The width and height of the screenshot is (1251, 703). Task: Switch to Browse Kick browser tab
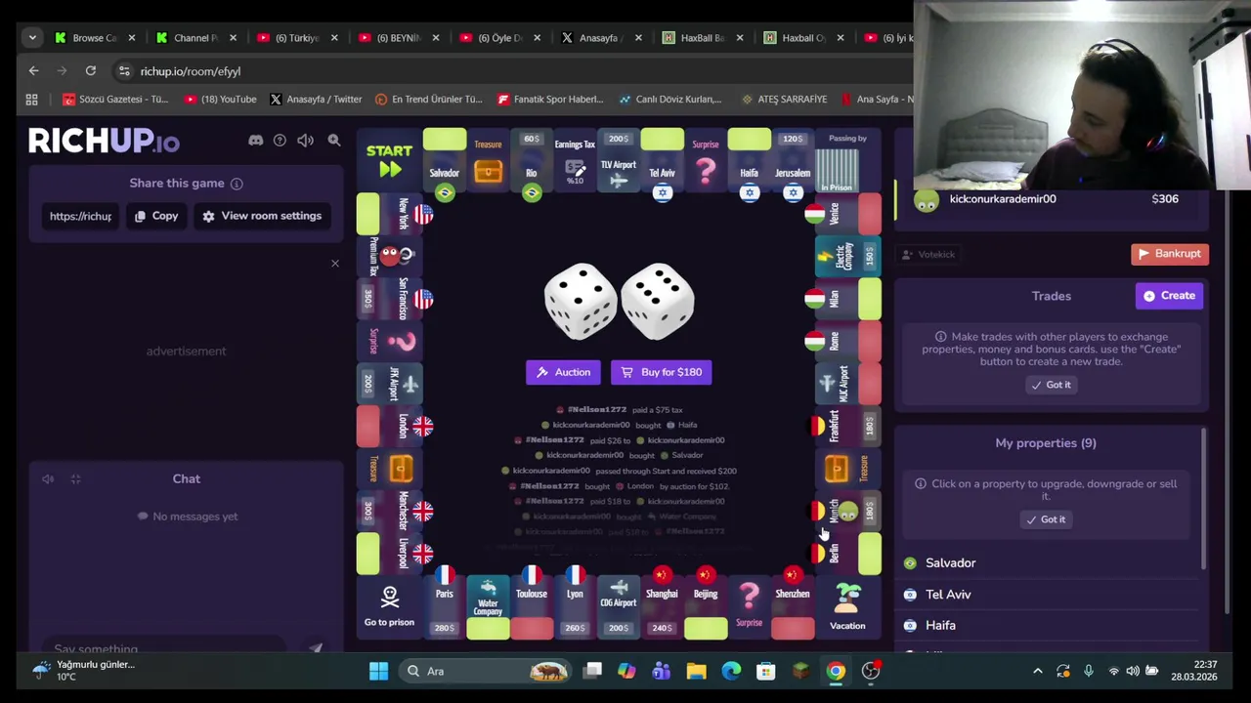(94, 38)
